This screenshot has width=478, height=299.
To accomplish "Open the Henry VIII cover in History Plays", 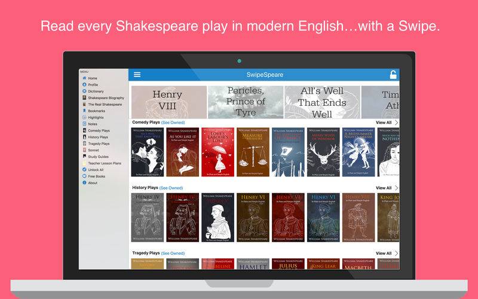I will pyautogui.click(x=358, y=218).
